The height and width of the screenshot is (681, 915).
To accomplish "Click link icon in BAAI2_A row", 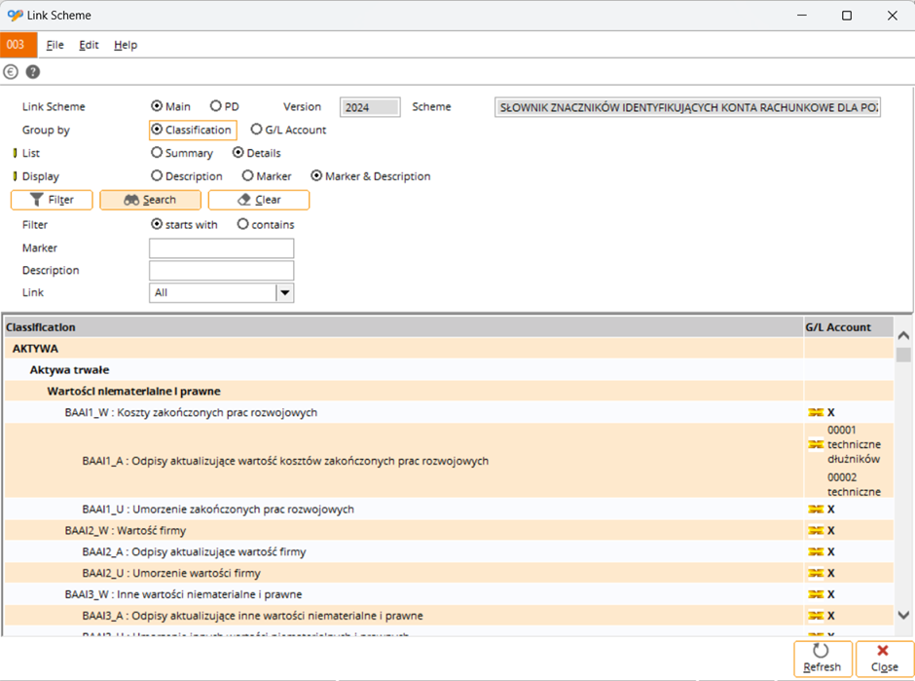I will click(x=816, y=552).
